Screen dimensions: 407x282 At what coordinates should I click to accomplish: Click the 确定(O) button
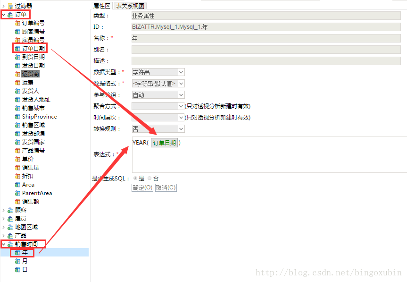[142, 188]
